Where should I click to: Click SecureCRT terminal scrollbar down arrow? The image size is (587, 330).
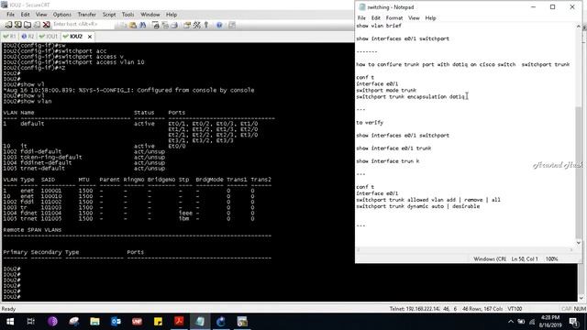pos(581,298)
